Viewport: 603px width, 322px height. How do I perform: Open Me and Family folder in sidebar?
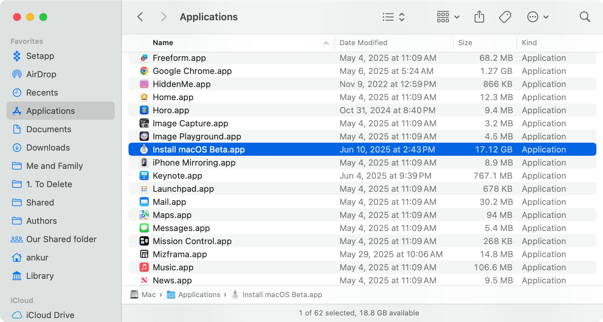(x=61, y=166)
